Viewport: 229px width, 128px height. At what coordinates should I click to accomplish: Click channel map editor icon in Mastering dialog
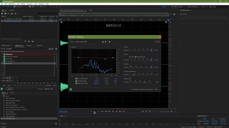point(156,42)
